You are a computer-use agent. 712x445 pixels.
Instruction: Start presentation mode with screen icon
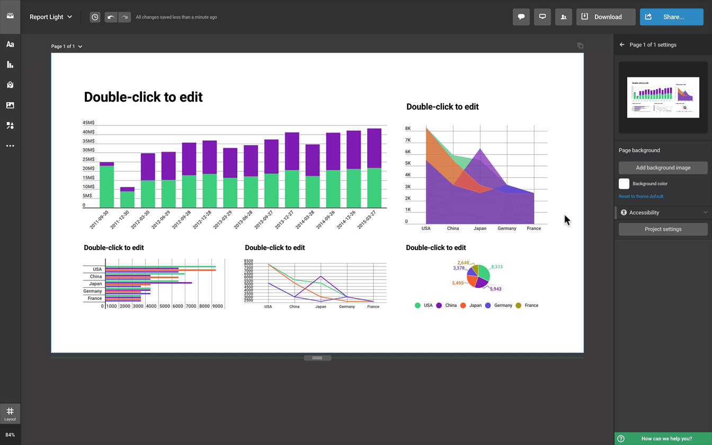point(542,17)
